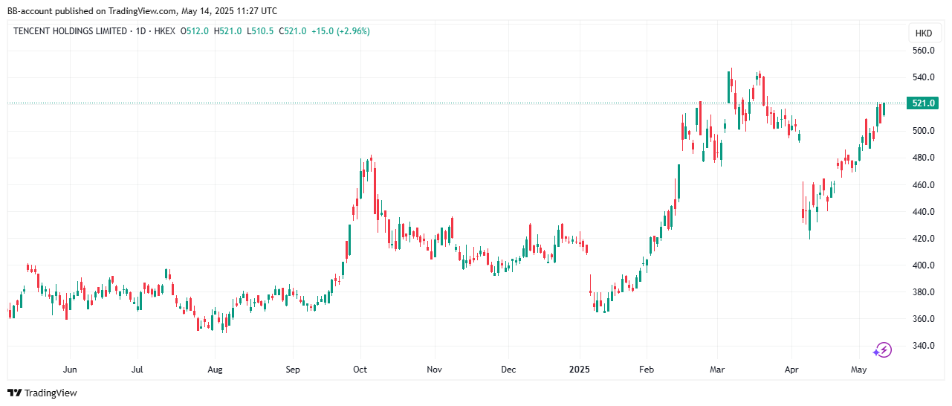This screenshot has width=952, height=406.
Task: Click the May label on the time axis
Action: (x=860, y=370)
